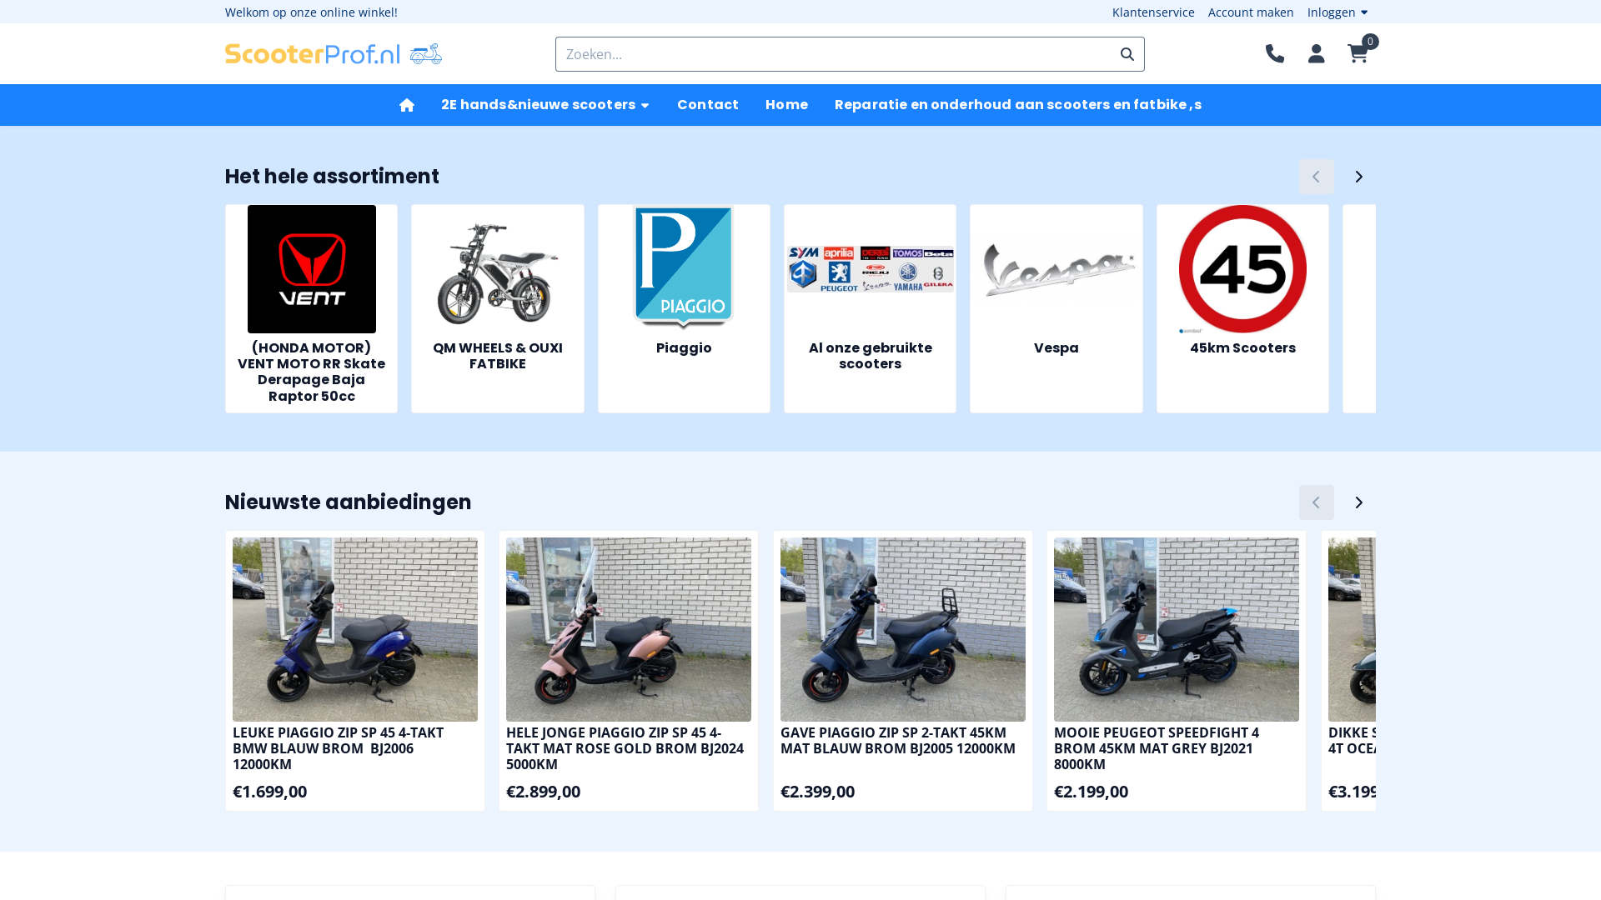Open the Contact menu item
Screen dimensions: 1601x900
point(707,105)
